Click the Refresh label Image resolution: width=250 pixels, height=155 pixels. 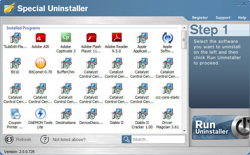click(24, 139)
